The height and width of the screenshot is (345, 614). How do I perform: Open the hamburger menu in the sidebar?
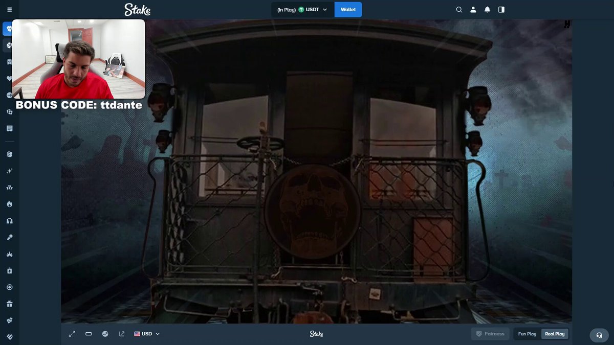pos(9,10)
